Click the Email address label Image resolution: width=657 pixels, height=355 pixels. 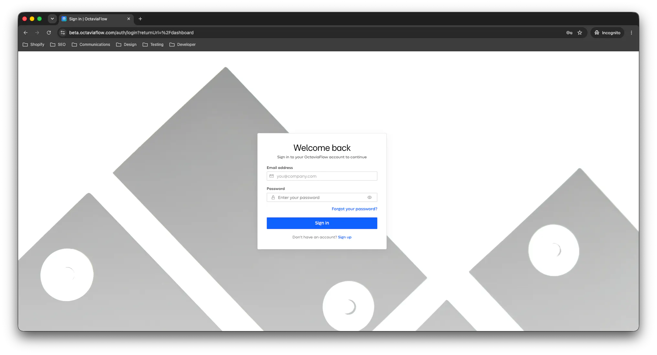click(280, 168)
